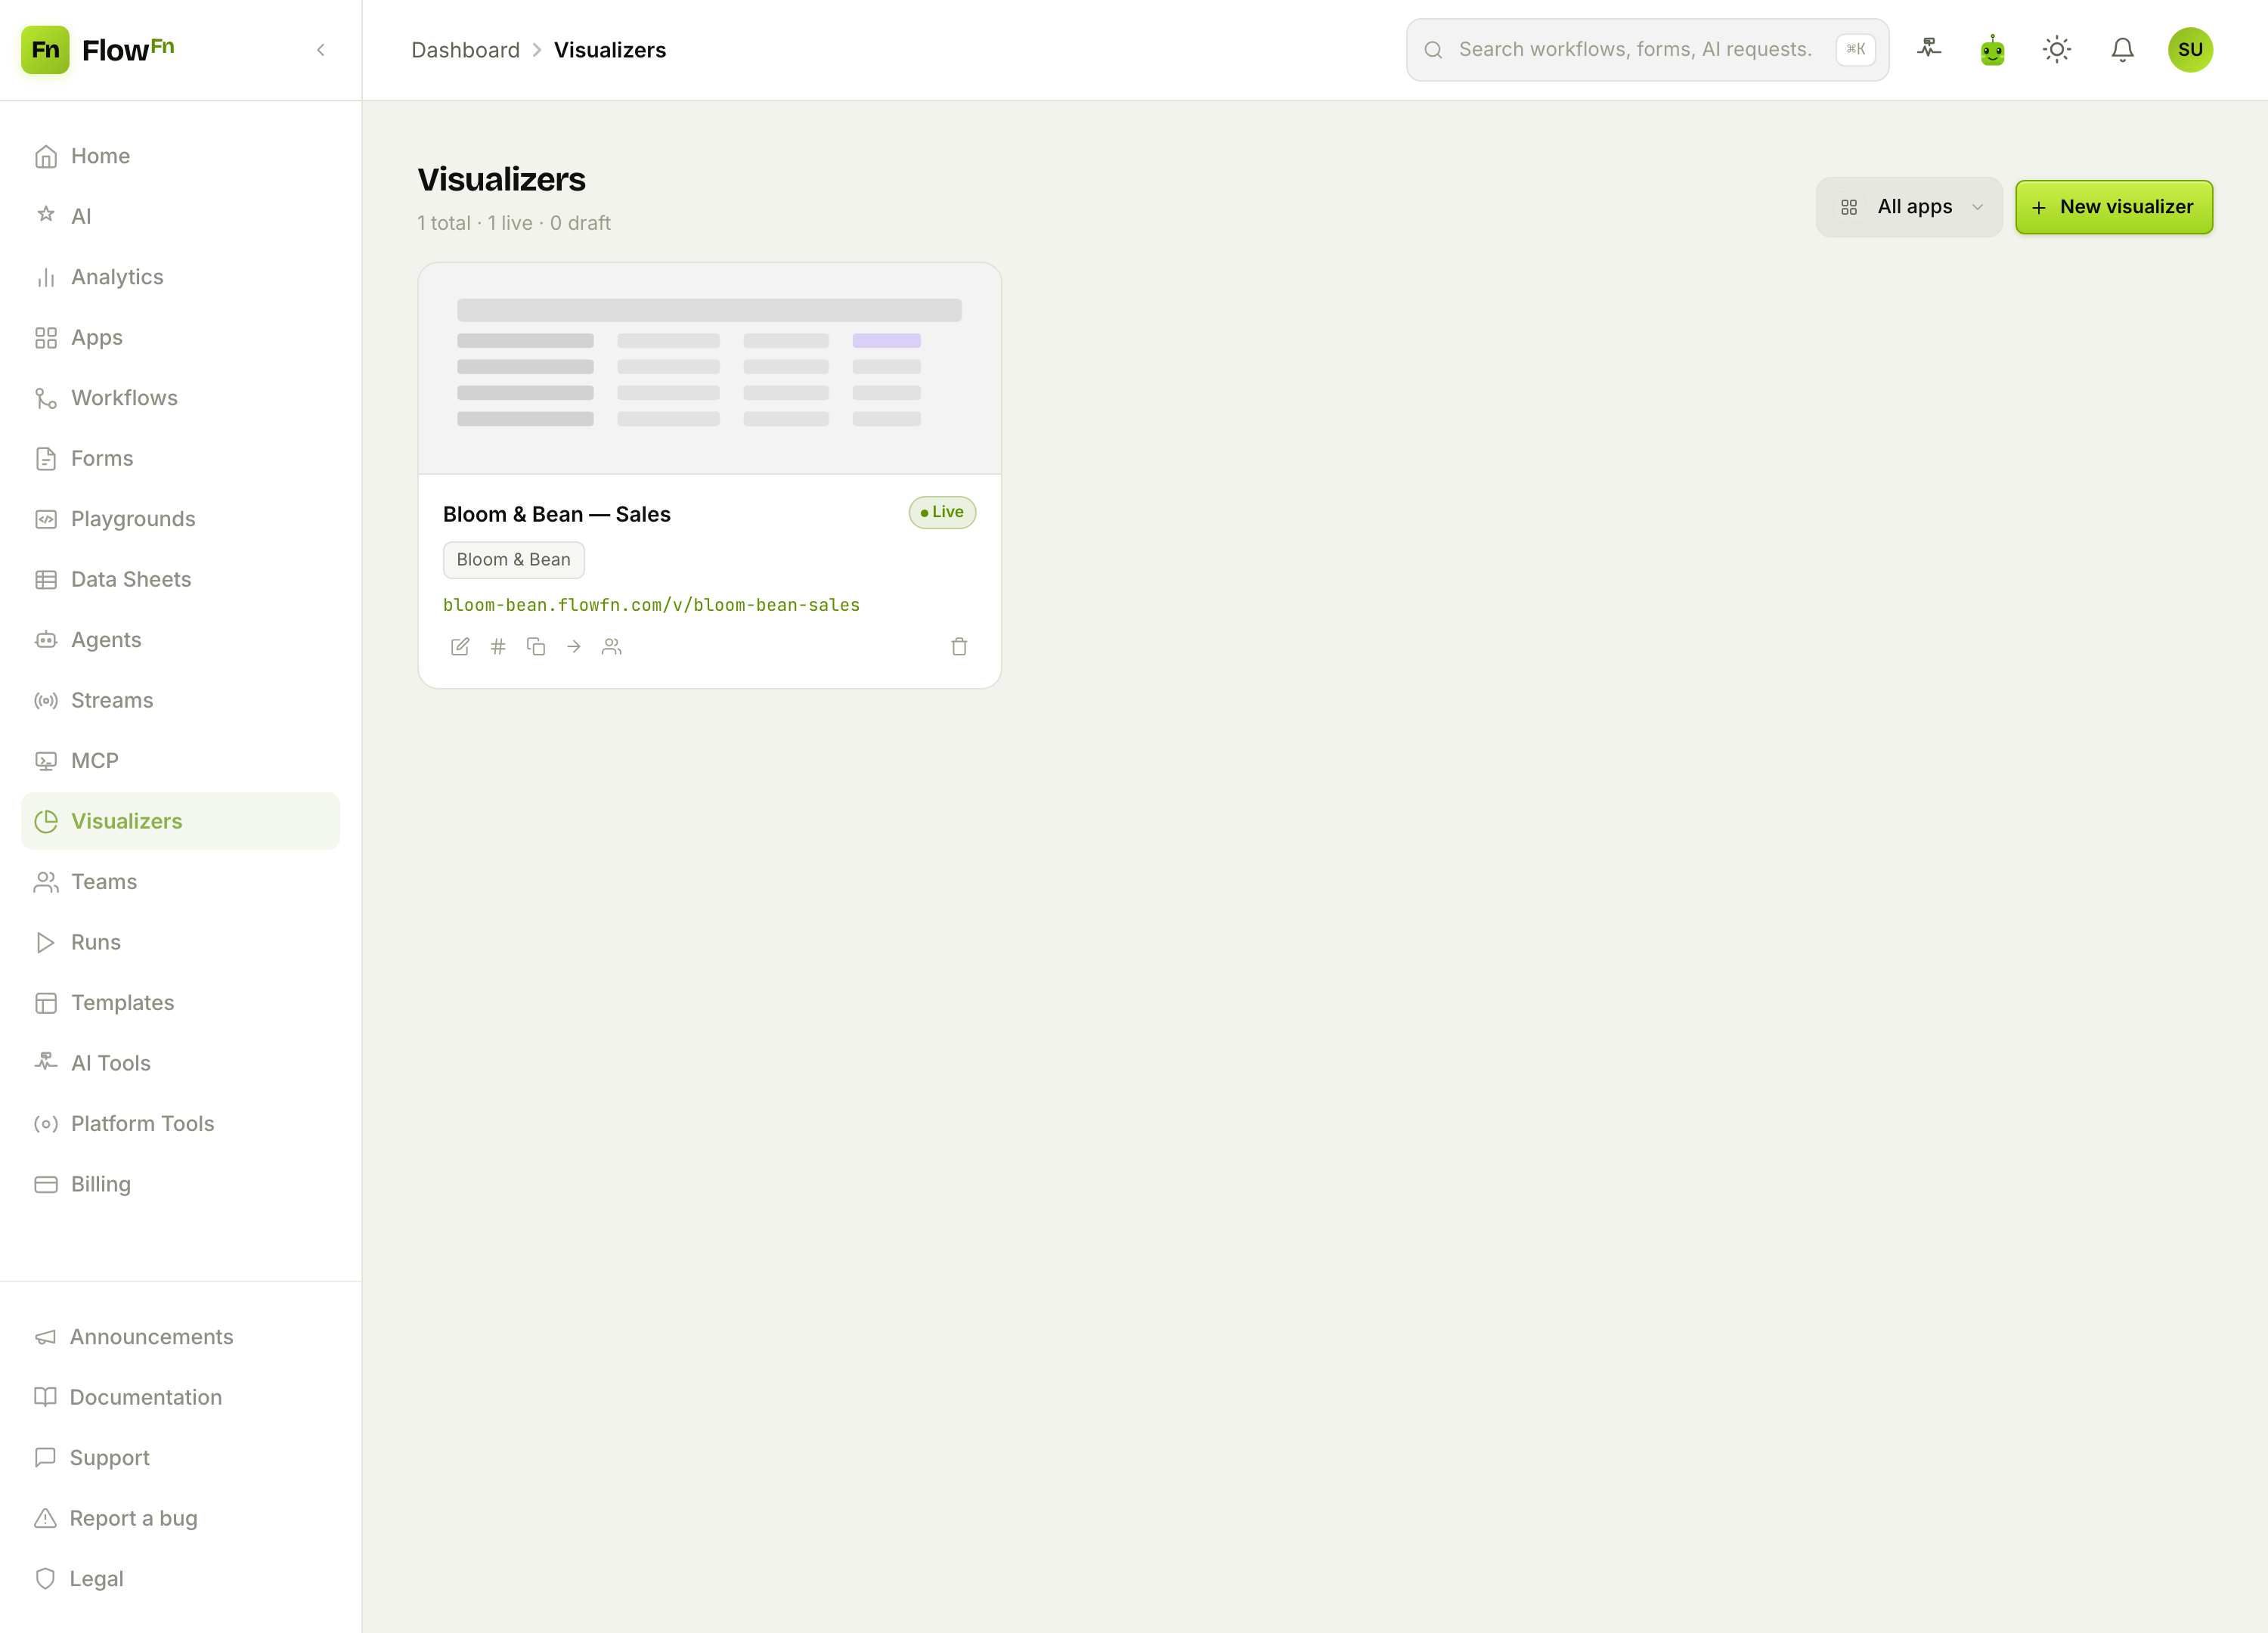
Task: Duplicate visualizer with copy icon
Action: [x=536, y=647]
